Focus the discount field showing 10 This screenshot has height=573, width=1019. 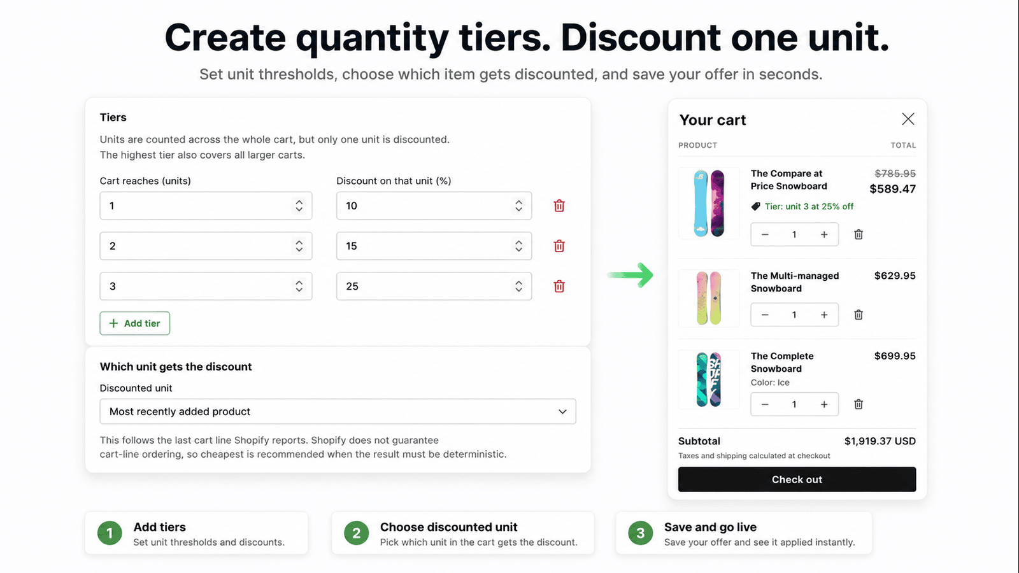point(434,206)
